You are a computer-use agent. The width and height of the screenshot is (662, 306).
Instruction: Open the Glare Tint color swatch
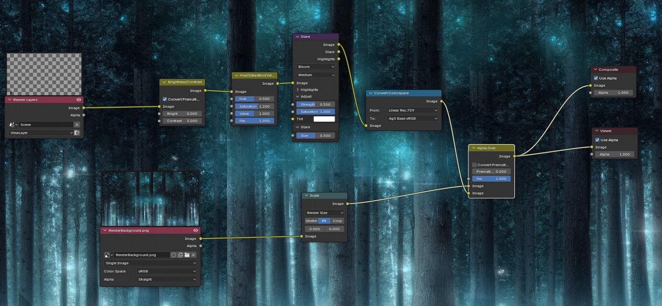pos(324,119)
